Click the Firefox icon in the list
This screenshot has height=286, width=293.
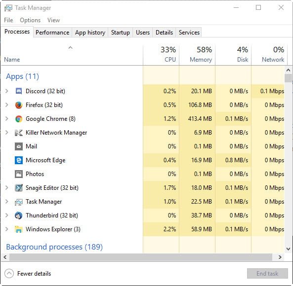click(19, 105)
